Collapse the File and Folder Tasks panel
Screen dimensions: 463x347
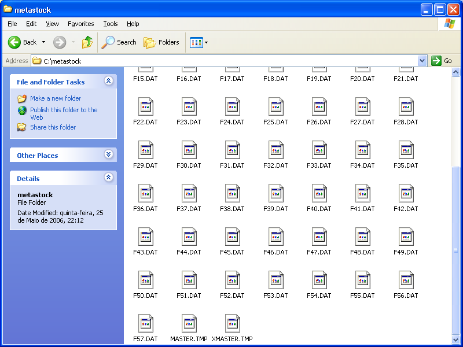[108, 82]
